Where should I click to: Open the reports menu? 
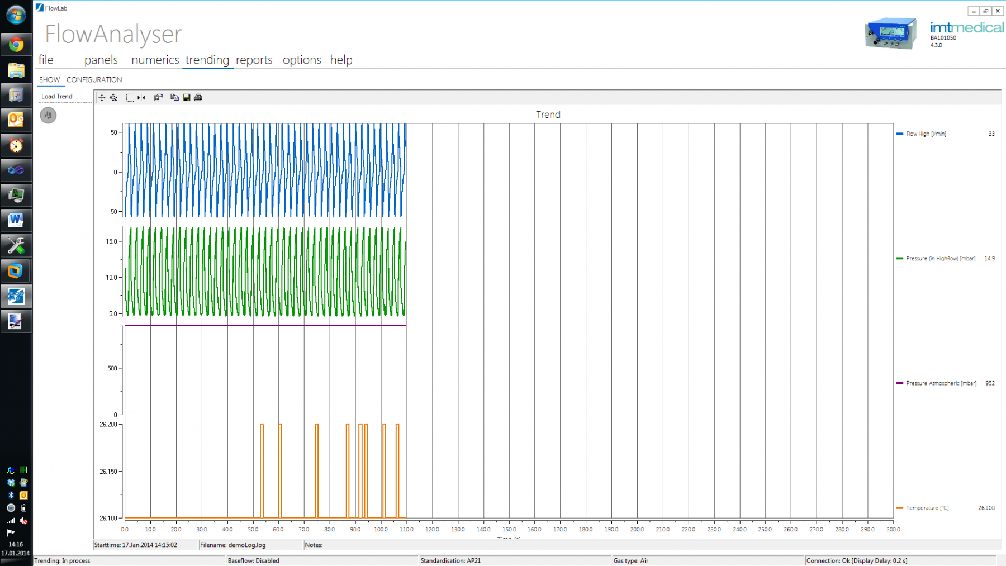pyautogui.click(x=254, y=60)
